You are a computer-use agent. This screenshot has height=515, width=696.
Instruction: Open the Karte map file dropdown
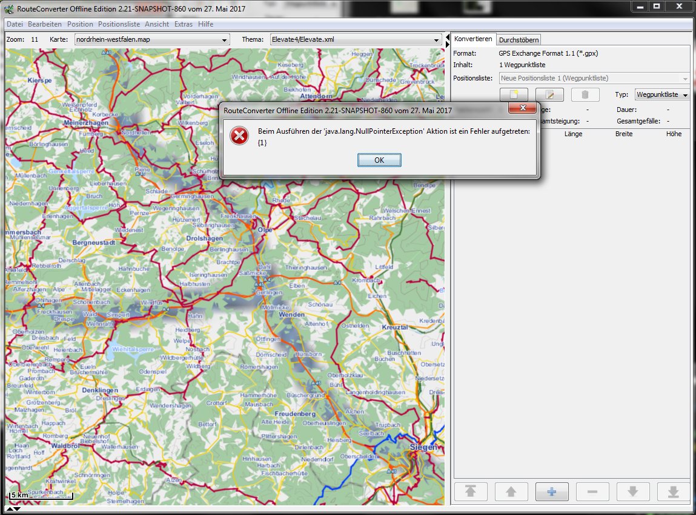[x=151, y=40]
